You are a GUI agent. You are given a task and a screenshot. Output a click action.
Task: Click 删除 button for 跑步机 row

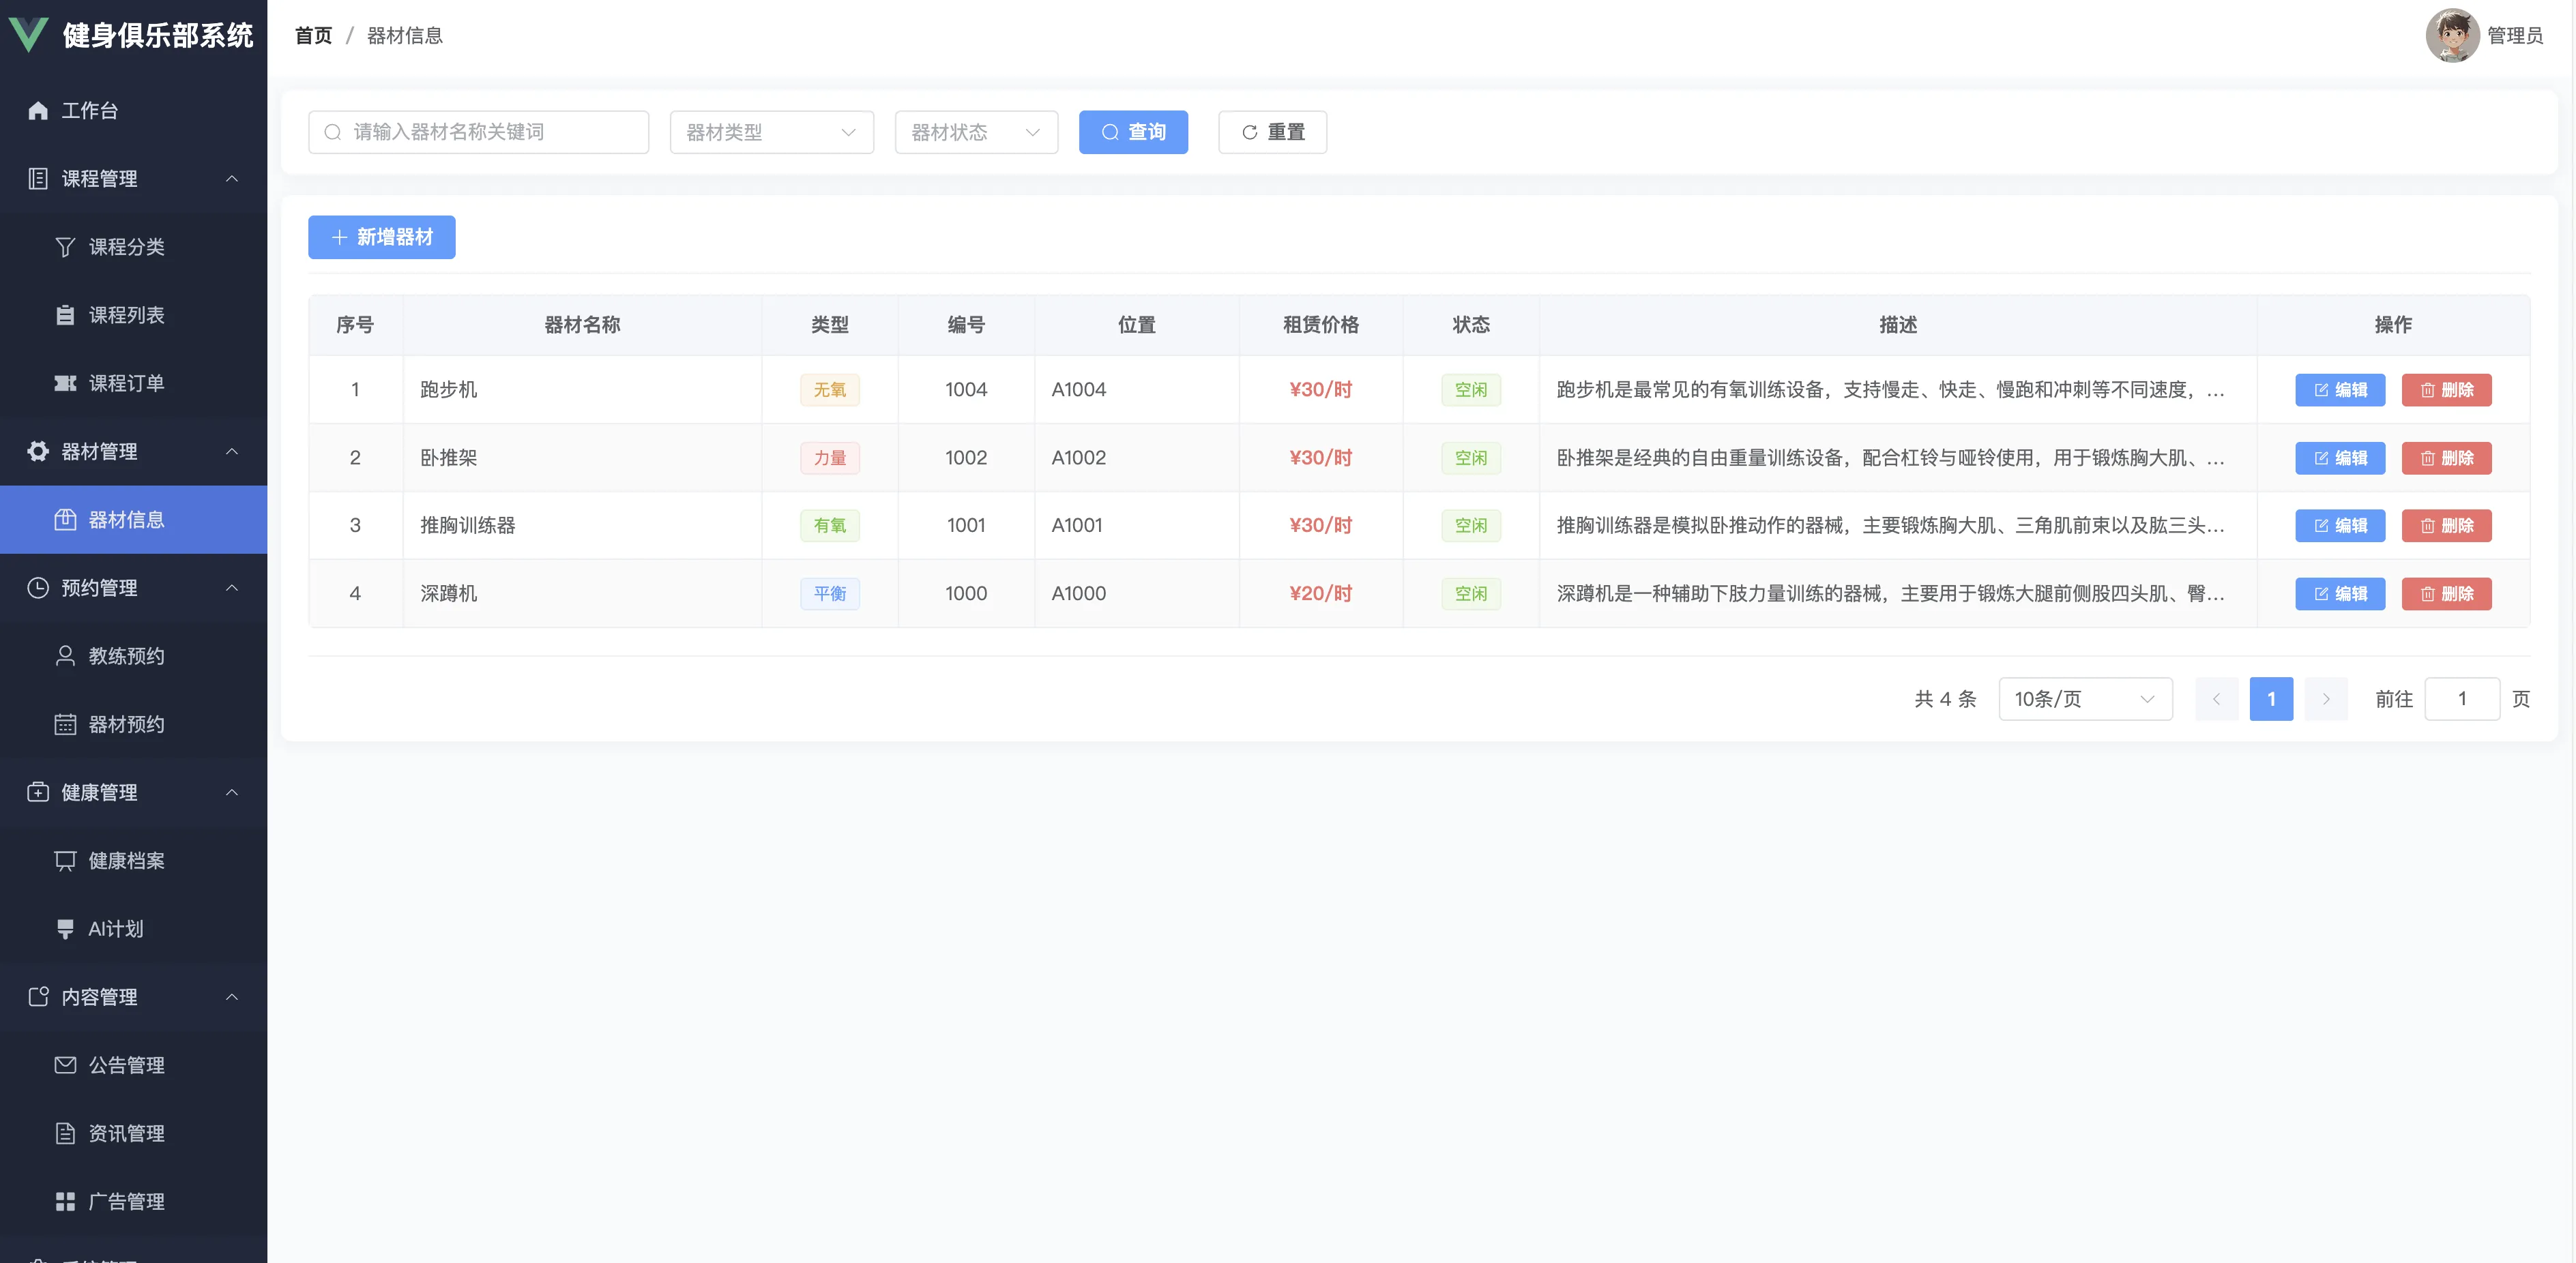click(x=2445, y=390)
